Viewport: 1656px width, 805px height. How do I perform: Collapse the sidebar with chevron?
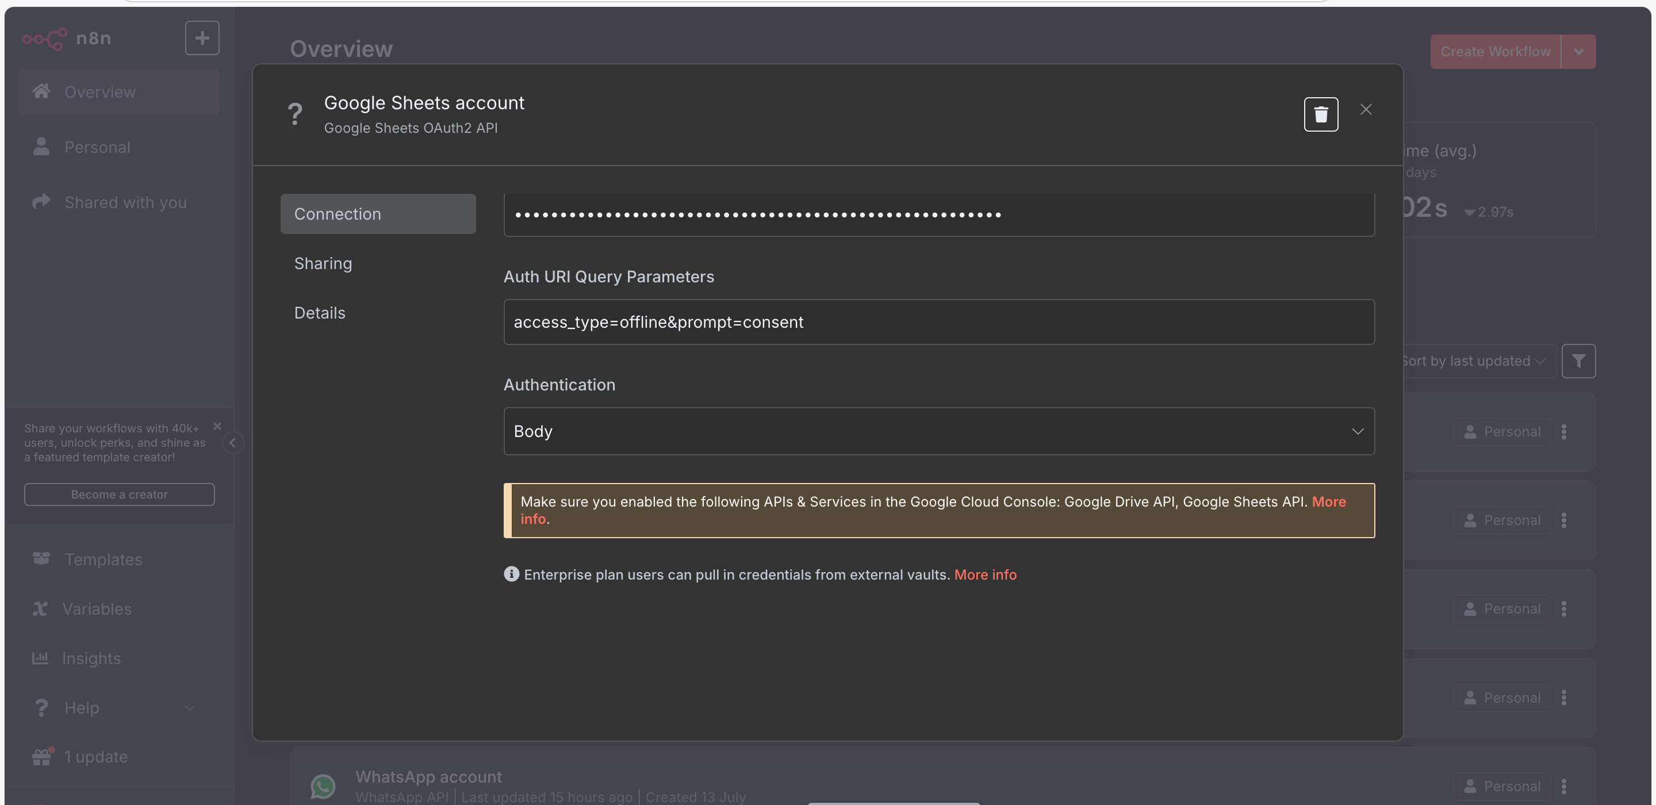(233, 442)
